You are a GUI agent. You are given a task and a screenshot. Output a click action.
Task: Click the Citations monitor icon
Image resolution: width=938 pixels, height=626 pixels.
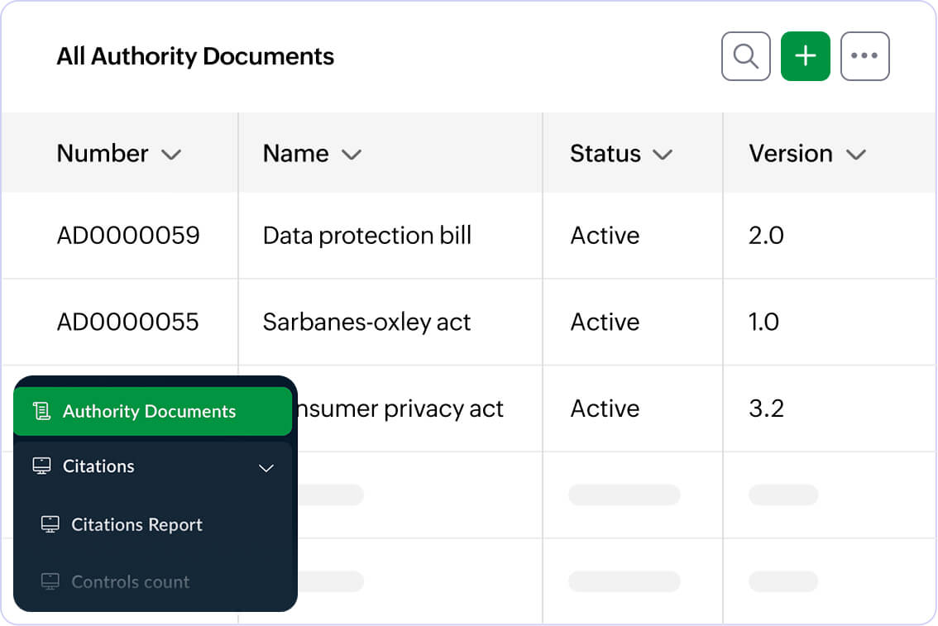(x=41, y=466)
